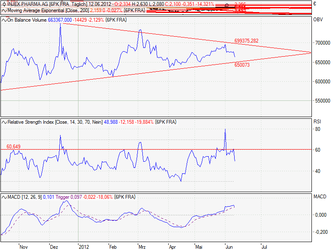
Task: Click the 40 tick on the RSI axis
Action: 318,171
